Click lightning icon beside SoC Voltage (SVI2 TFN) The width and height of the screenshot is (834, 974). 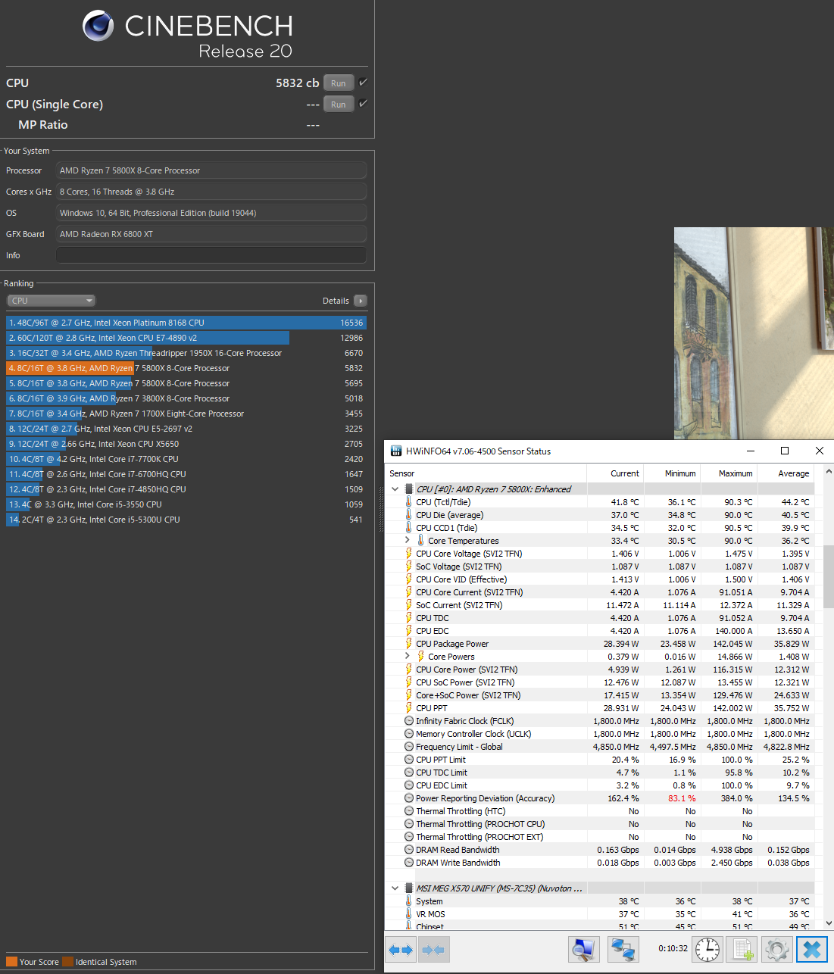click(x=409, y=566)
